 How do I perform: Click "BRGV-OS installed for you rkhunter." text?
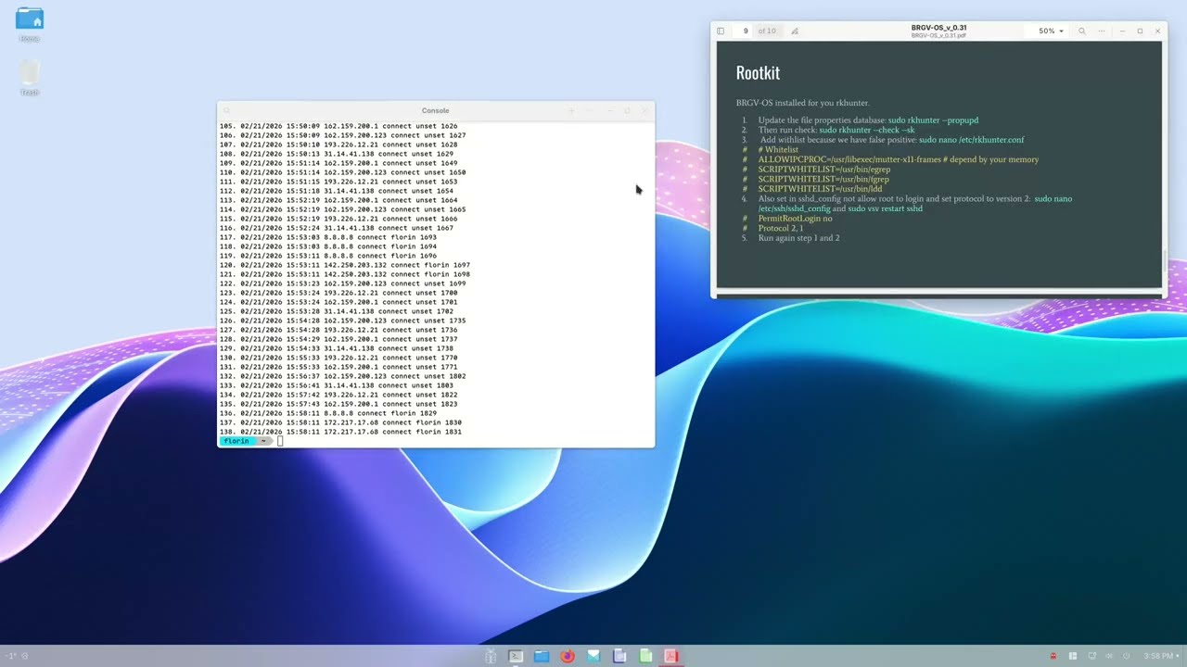(802, 103)
